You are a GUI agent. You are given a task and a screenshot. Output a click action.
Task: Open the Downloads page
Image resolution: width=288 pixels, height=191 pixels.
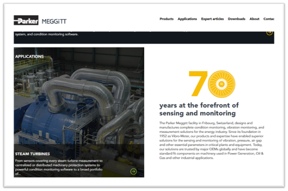[237, 19]
